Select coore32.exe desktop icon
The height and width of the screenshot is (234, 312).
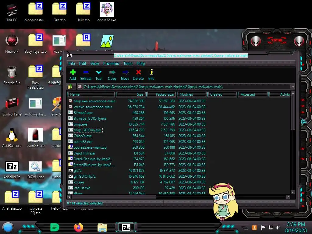(x=107, y=12)
